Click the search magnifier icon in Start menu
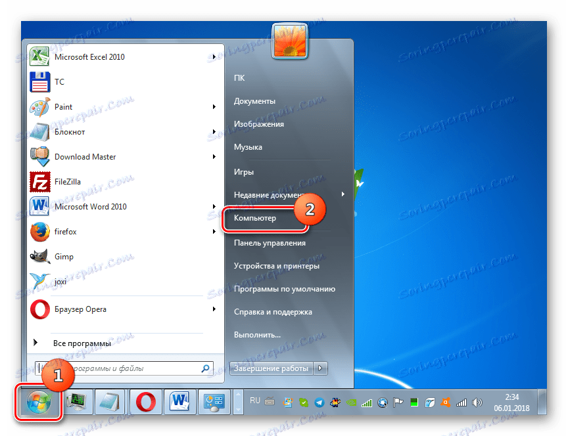Image resolution: width=568 pixels, height=436 pixels. (205, 368)
